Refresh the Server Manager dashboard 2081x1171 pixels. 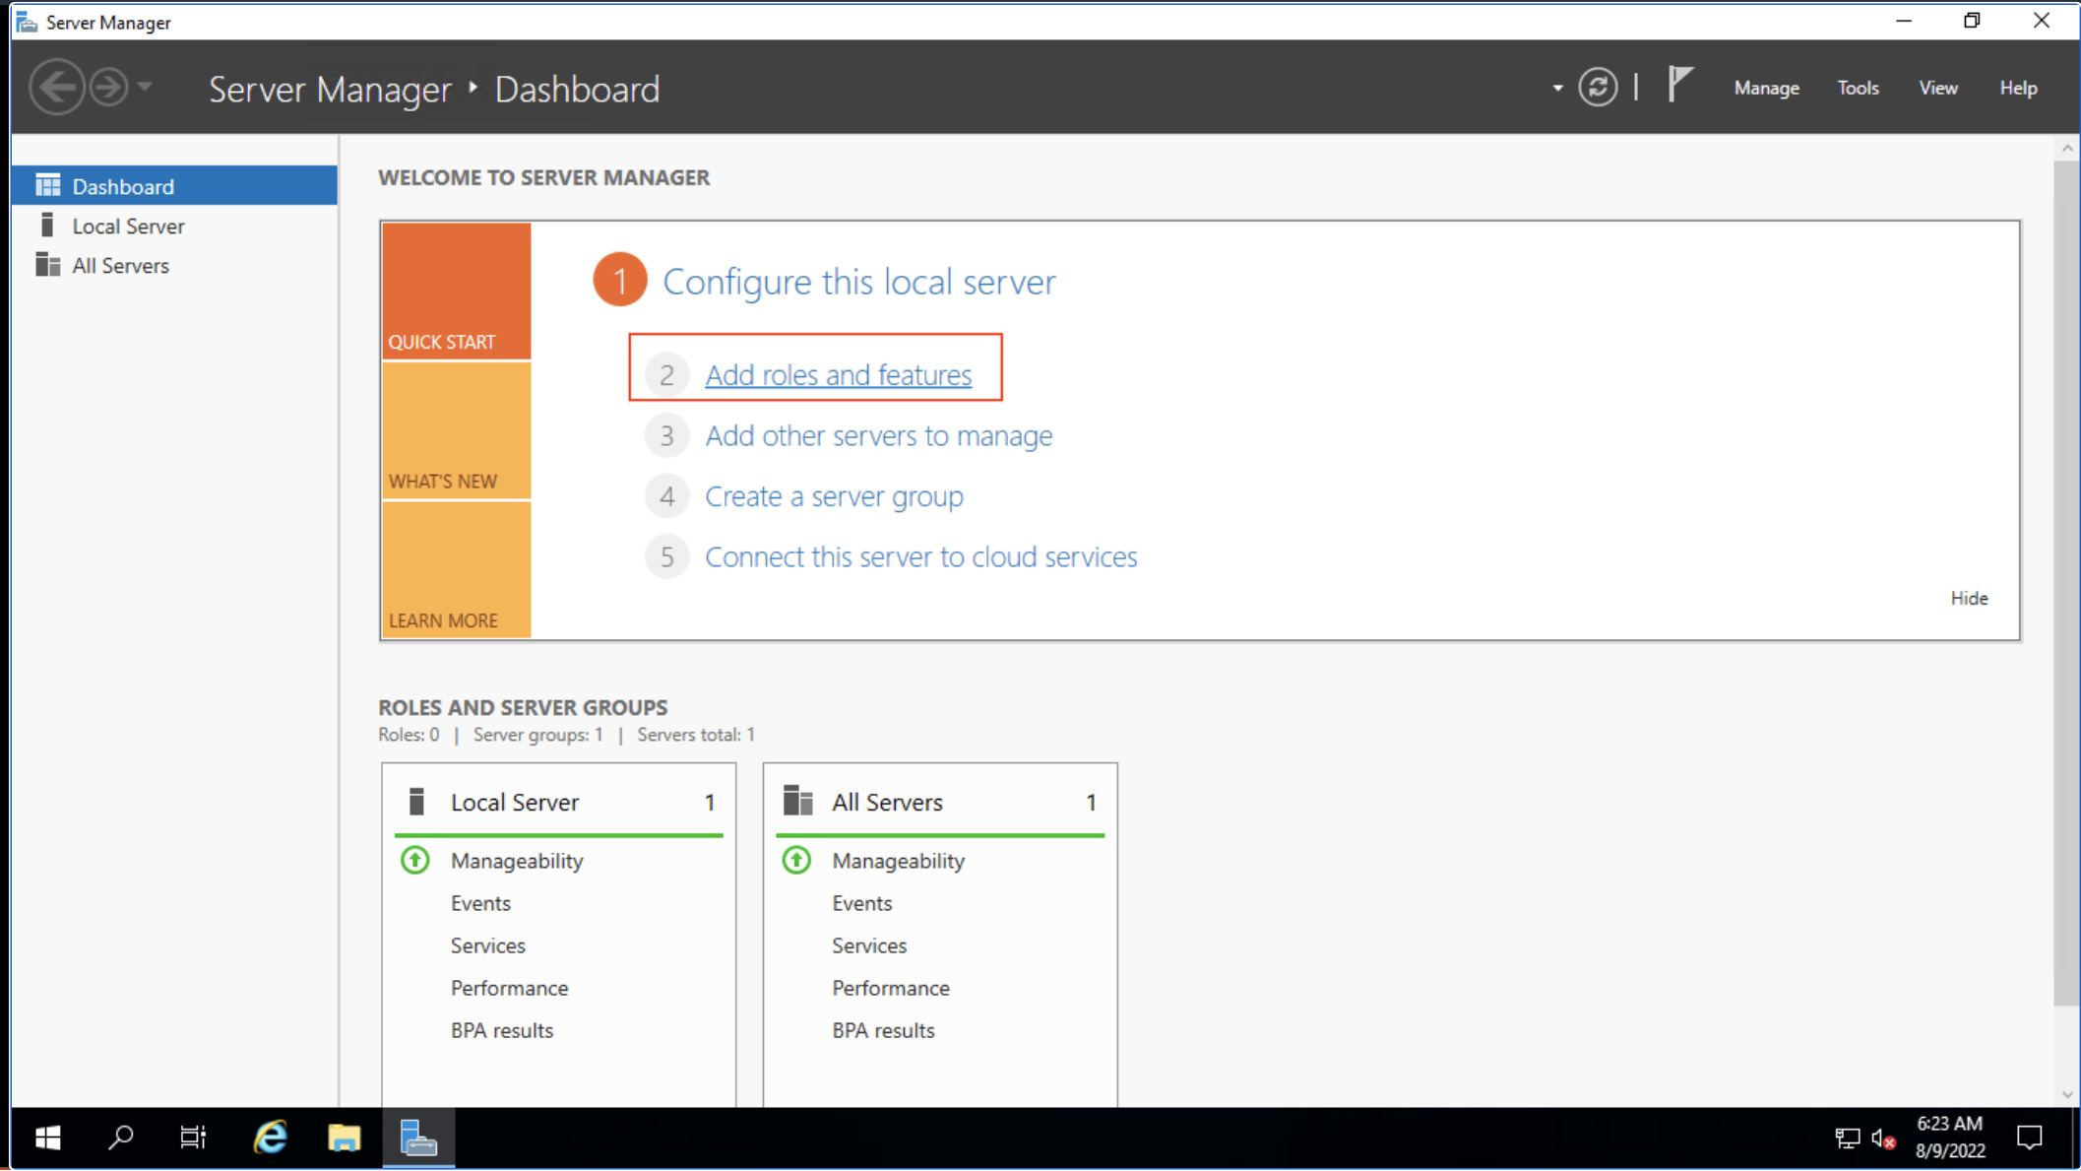(x=1598, y=88)
